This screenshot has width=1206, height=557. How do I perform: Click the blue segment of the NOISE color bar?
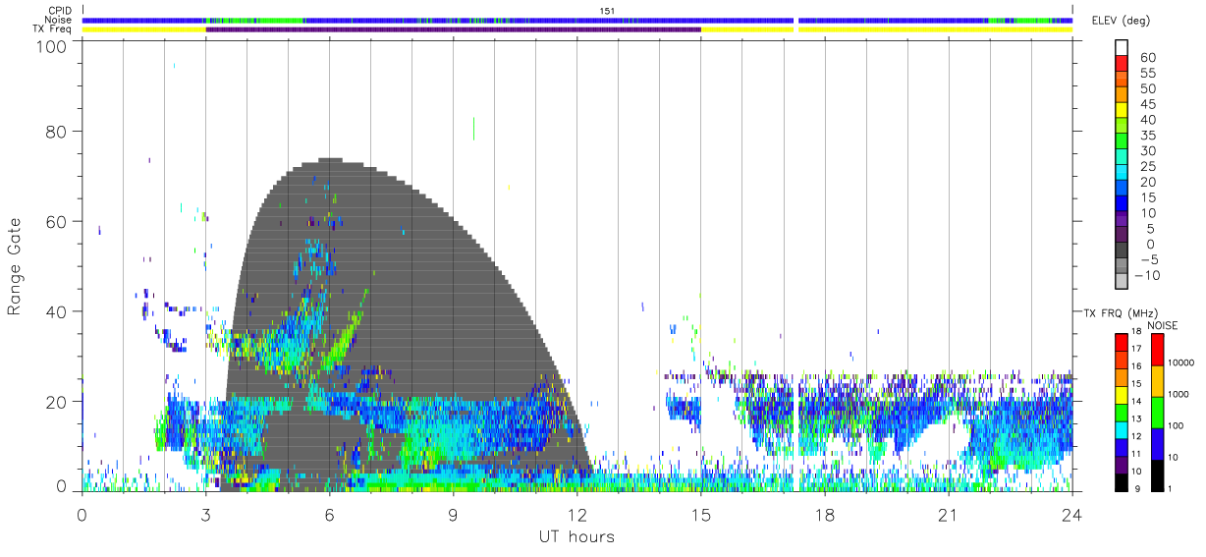[1156, 442]
